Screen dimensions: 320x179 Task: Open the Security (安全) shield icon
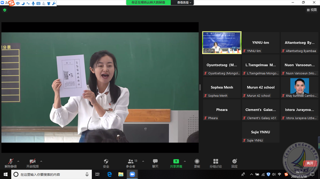pos(106,163)
